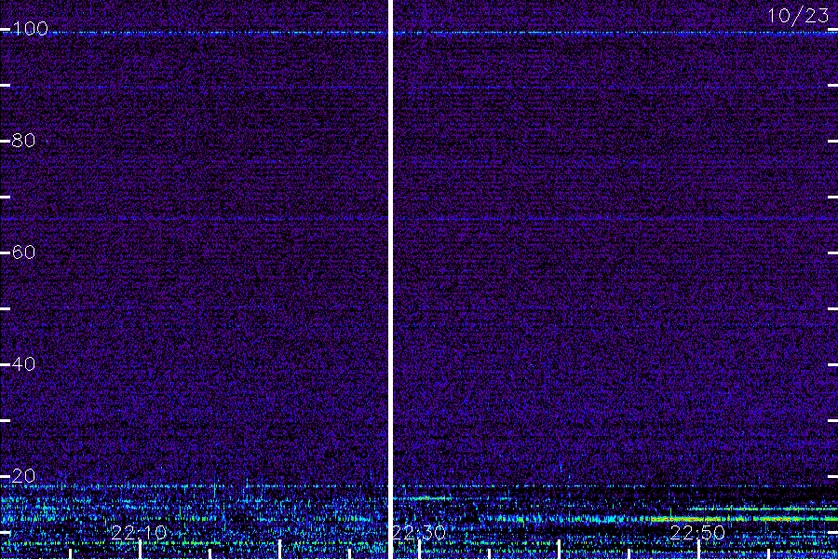
Task: Click the 20 frequency axis label
Action: [x=23, y=475]
